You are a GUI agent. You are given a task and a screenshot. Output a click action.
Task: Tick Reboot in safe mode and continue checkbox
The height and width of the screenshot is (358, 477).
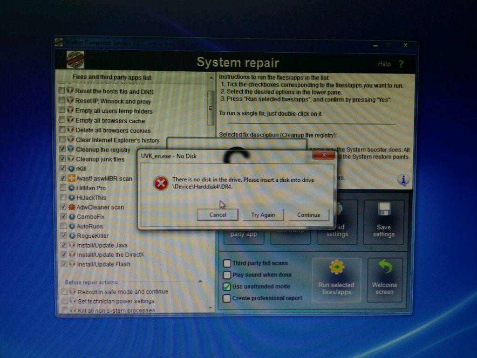point(64,292)
